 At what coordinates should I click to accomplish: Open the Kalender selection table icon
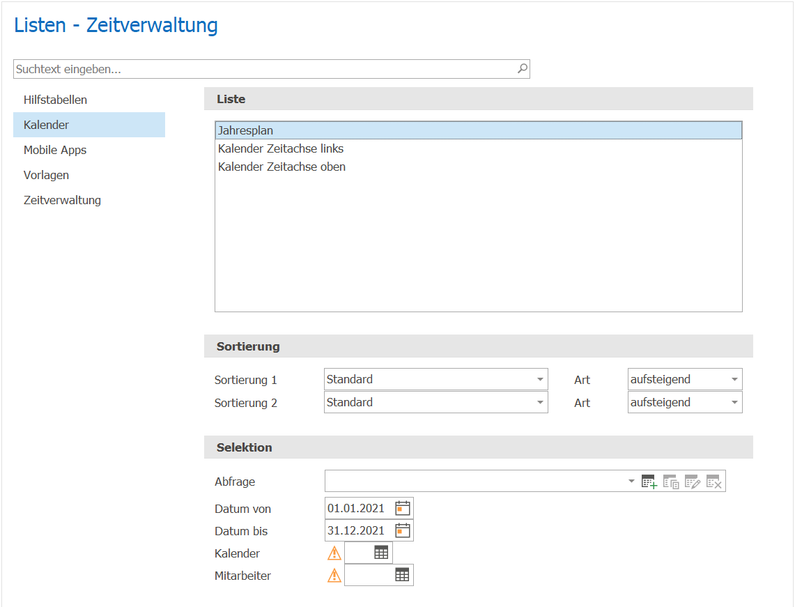(x=381, y=553)
